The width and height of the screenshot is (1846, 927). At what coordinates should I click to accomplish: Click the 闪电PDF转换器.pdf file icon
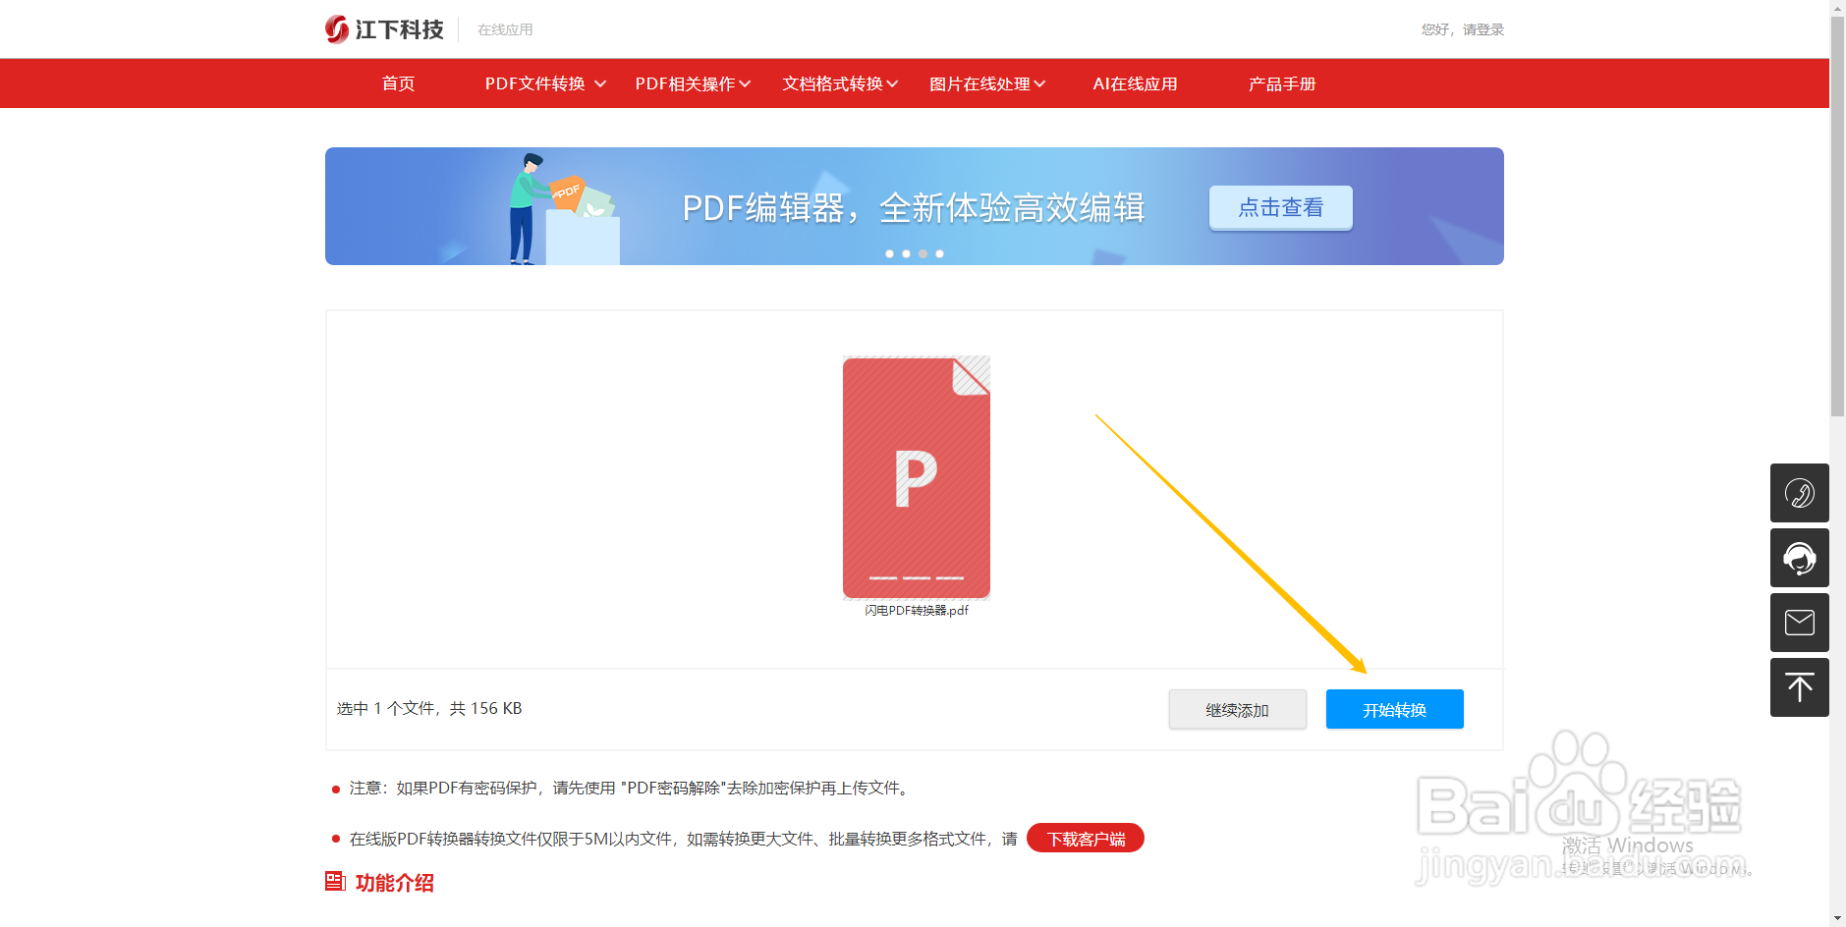[x=915, y=478]
